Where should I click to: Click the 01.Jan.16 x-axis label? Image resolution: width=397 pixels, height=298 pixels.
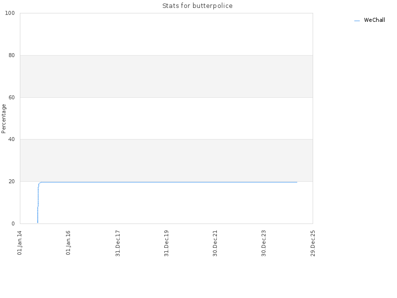68,243
